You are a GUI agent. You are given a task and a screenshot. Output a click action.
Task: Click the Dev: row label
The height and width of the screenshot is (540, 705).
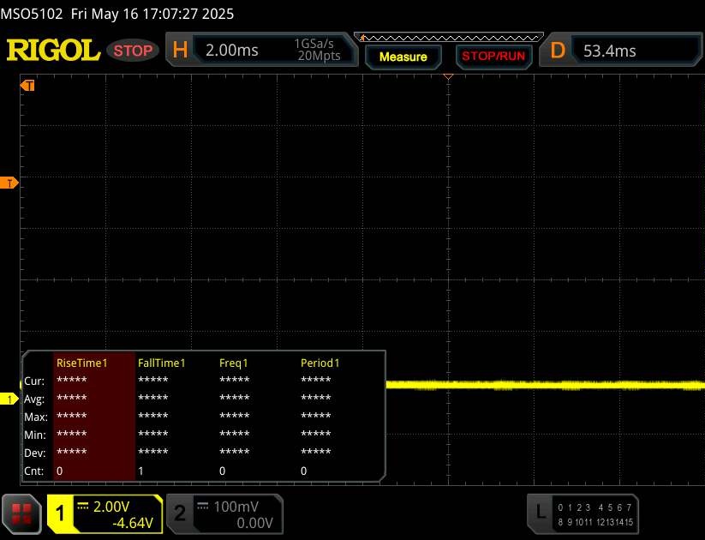[x=34, y=453]
